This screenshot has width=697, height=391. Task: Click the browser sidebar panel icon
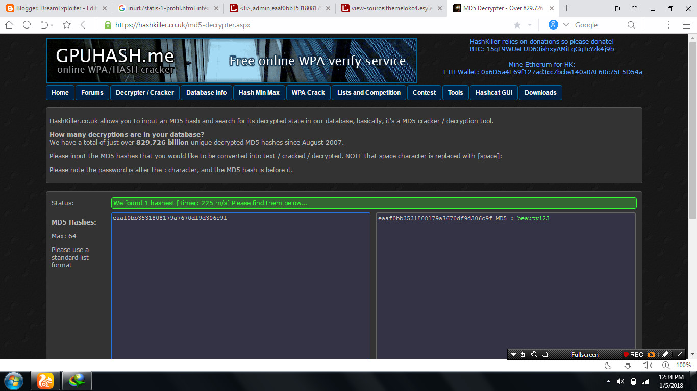[x=616, y=8]
